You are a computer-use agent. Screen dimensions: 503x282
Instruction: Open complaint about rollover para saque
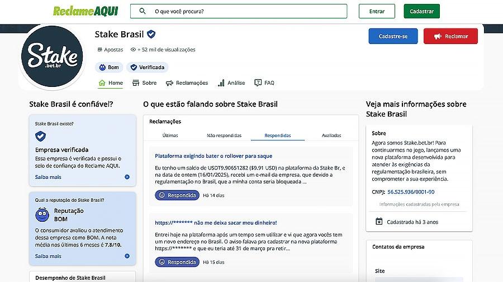point(213,156)
